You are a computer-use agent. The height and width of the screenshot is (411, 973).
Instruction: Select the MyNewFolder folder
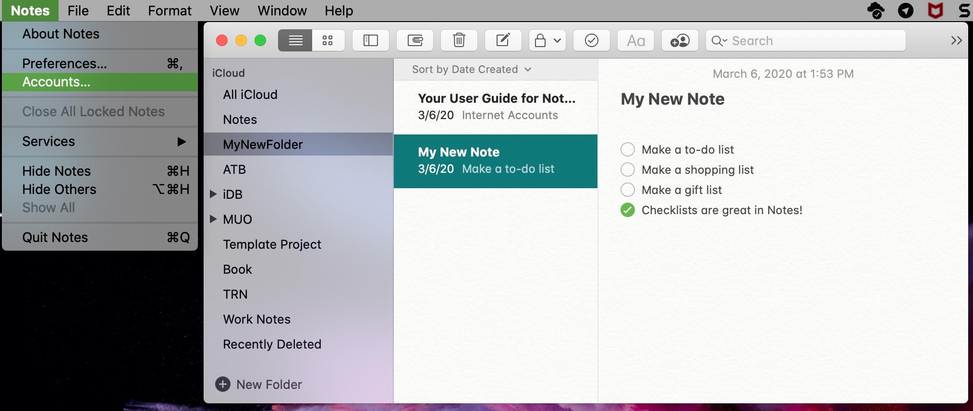point(298,145)
